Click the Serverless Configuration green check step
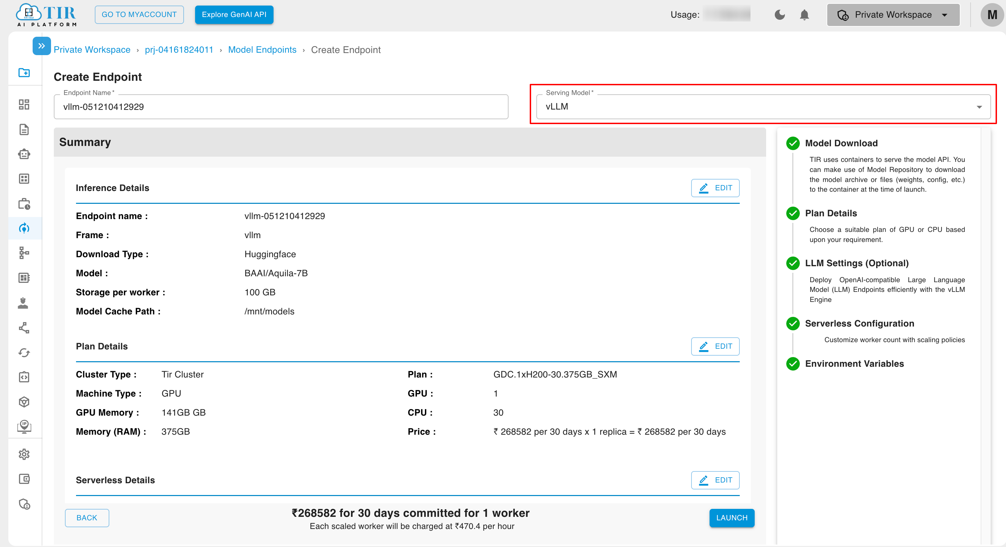The height and width of the screenshot is (547, 1006). coord(793,324)
